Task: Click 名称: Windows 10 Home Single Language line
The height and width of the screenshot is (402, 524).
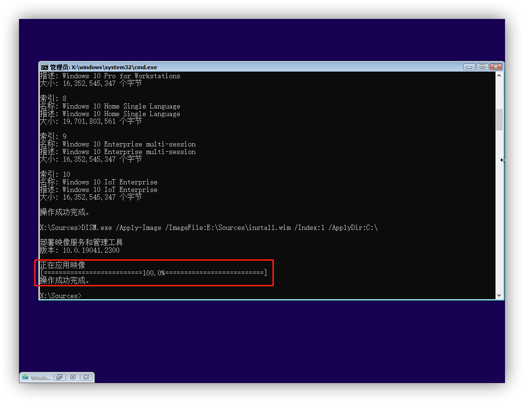Action: pyautogui.click(x=110, y=106)
